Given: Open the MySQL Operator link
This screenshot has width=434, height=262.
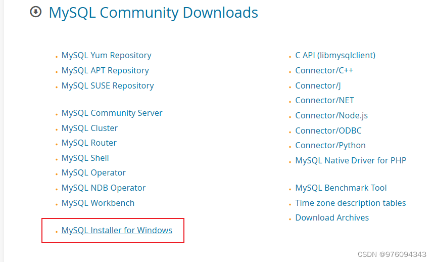Looking at the screenshot, I should [93, 173].
